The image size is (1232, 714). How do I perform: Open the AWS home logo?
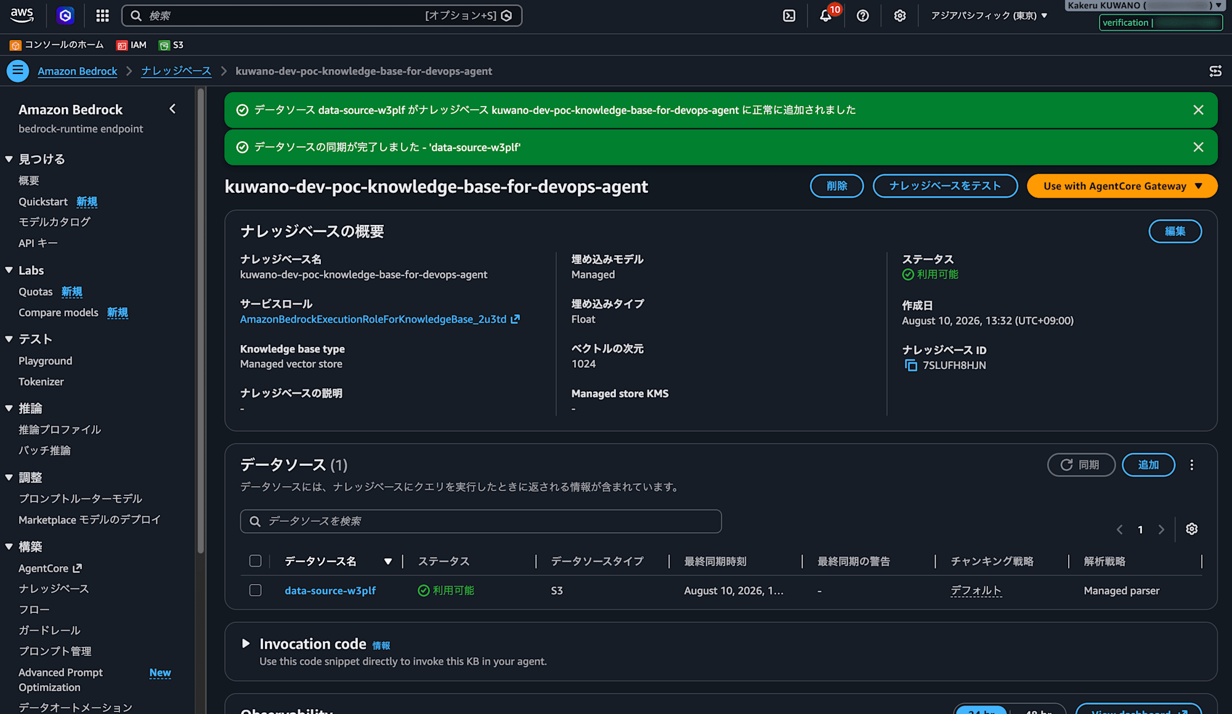(x=22, y=15)
